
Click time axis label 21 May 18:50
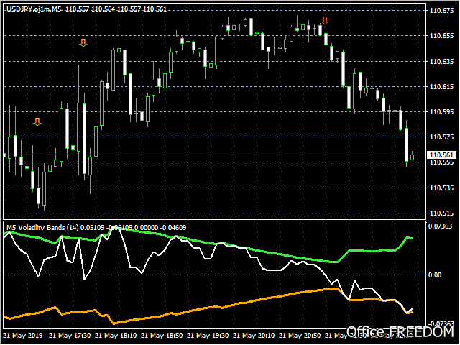[x=162, y=336]
